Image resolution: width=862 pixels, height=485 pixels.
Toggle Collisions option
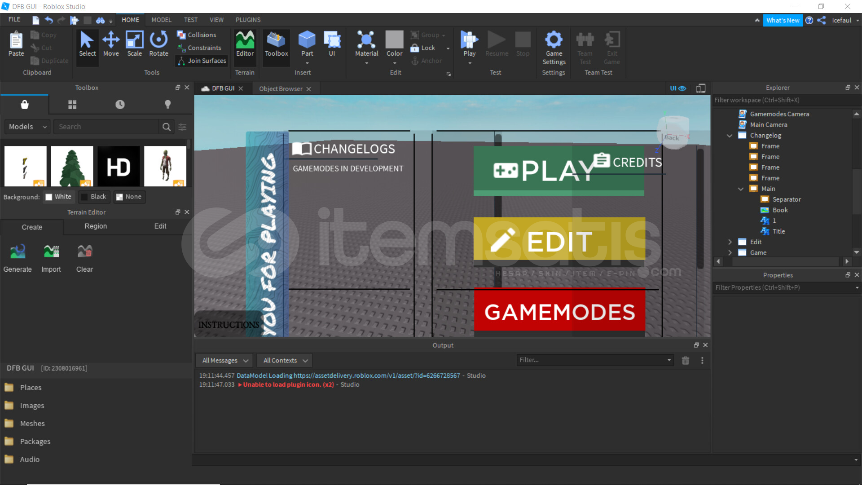tap(197, 35)
